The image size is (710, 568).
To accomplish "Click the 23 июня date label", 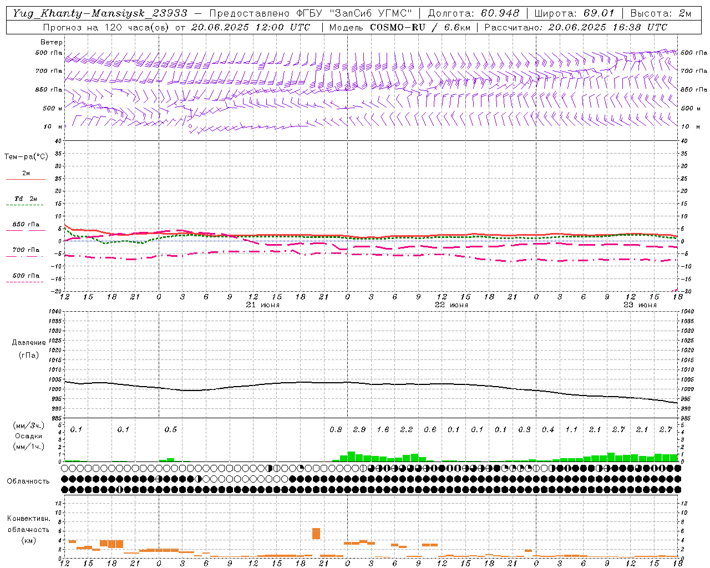I will click(x=640, y=305).
